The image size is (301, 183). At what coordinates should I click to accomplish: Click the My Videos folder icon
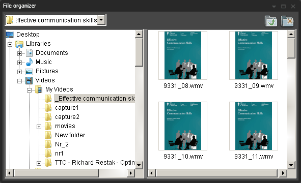[x=39, y=89]
